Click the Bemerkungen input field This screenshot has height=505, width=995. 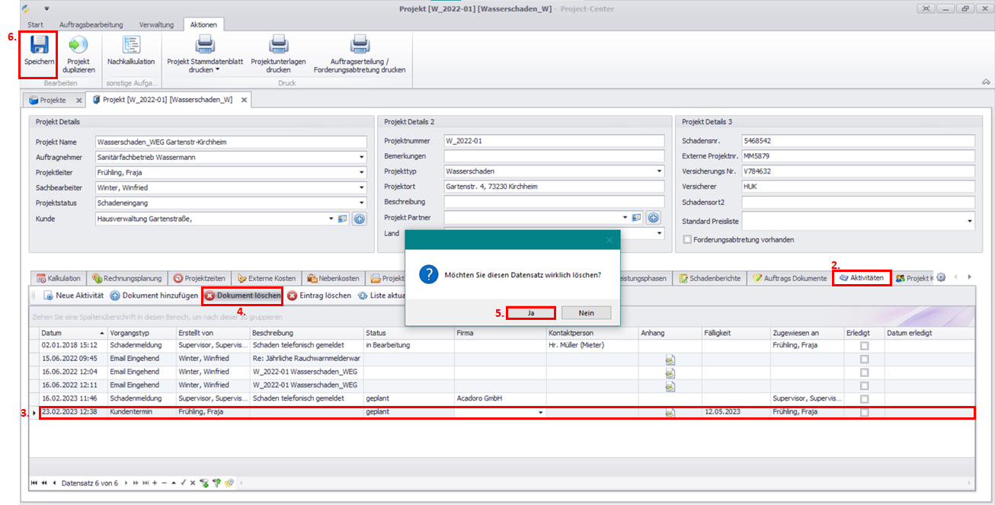[553, 156]
